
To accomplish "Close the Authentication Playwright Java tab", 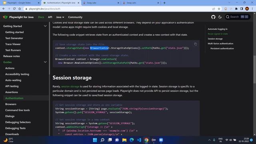I will tap(78, 3).
